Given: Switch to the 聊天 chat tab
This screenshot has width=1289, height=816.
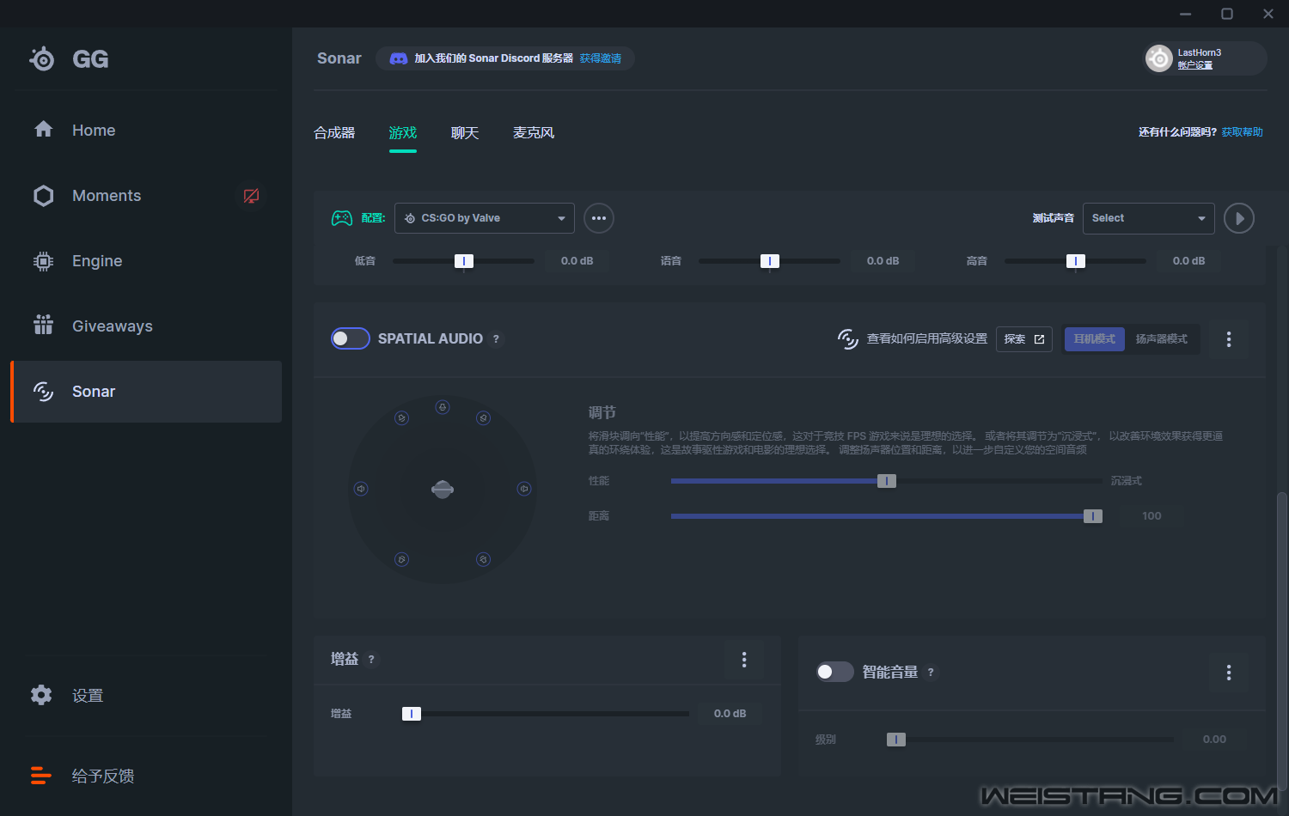Looking at the screenshot, I should [464, 133].
